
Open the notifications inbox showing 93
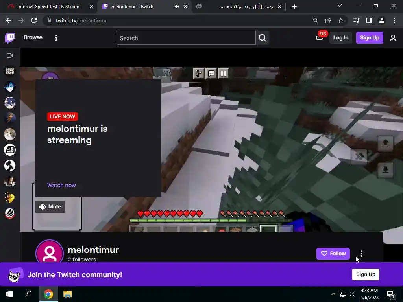pos(320,37)
